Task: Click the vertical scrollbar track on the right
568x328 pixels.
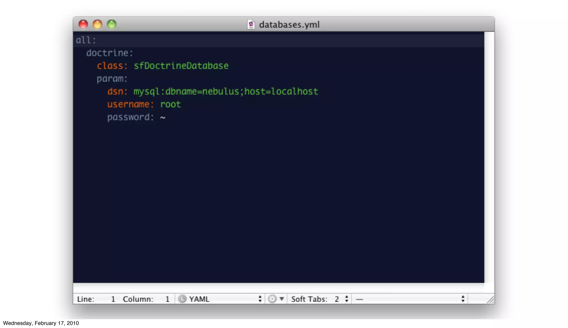Action: click(489, 157)
